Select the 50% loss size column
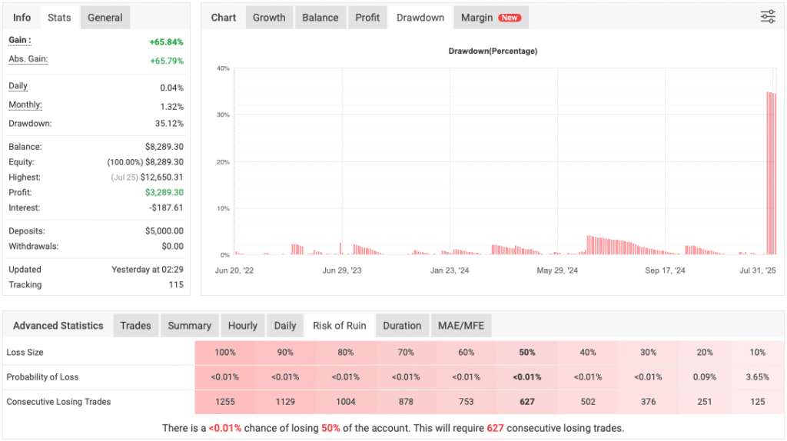Screen dimensions: 787x441 point(527,353)
